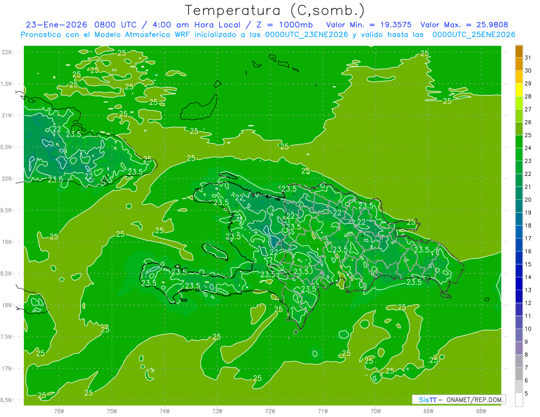Pick the gray swatch between 6 and 7

(519, 374)
